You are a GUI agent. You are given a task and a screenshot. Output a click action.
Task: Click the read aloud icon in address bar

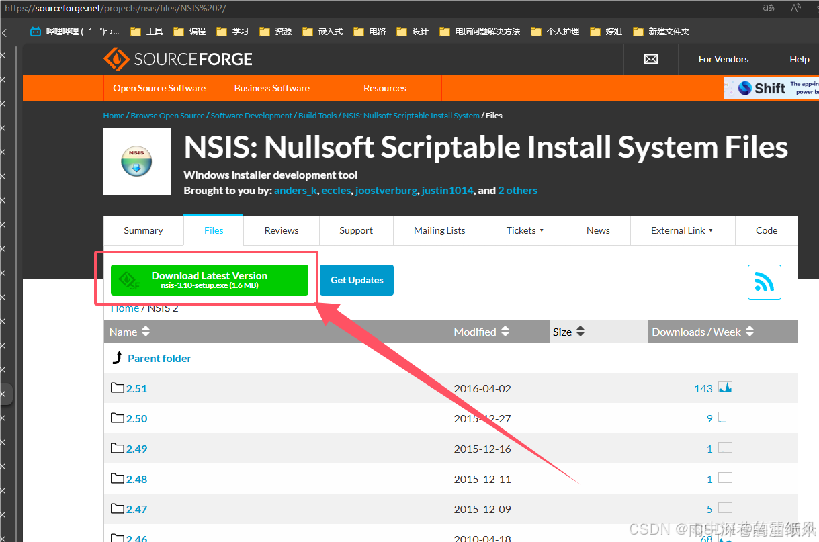[x=796, y=8]
